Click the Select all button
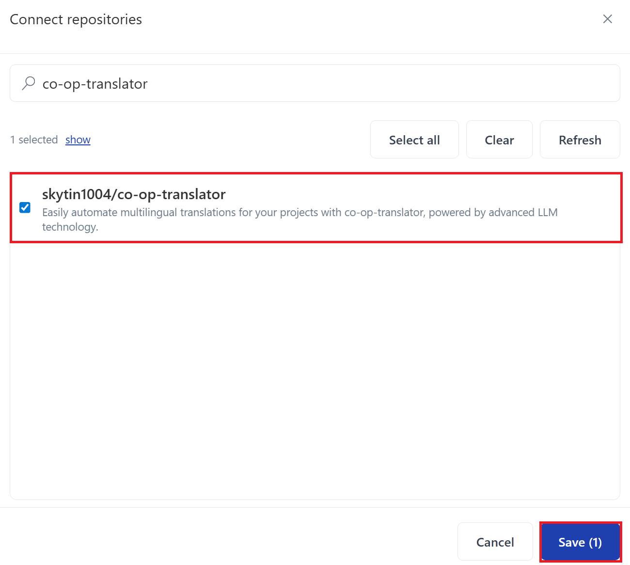The height and width of the screenshot is (565, 630). (414, 139)
